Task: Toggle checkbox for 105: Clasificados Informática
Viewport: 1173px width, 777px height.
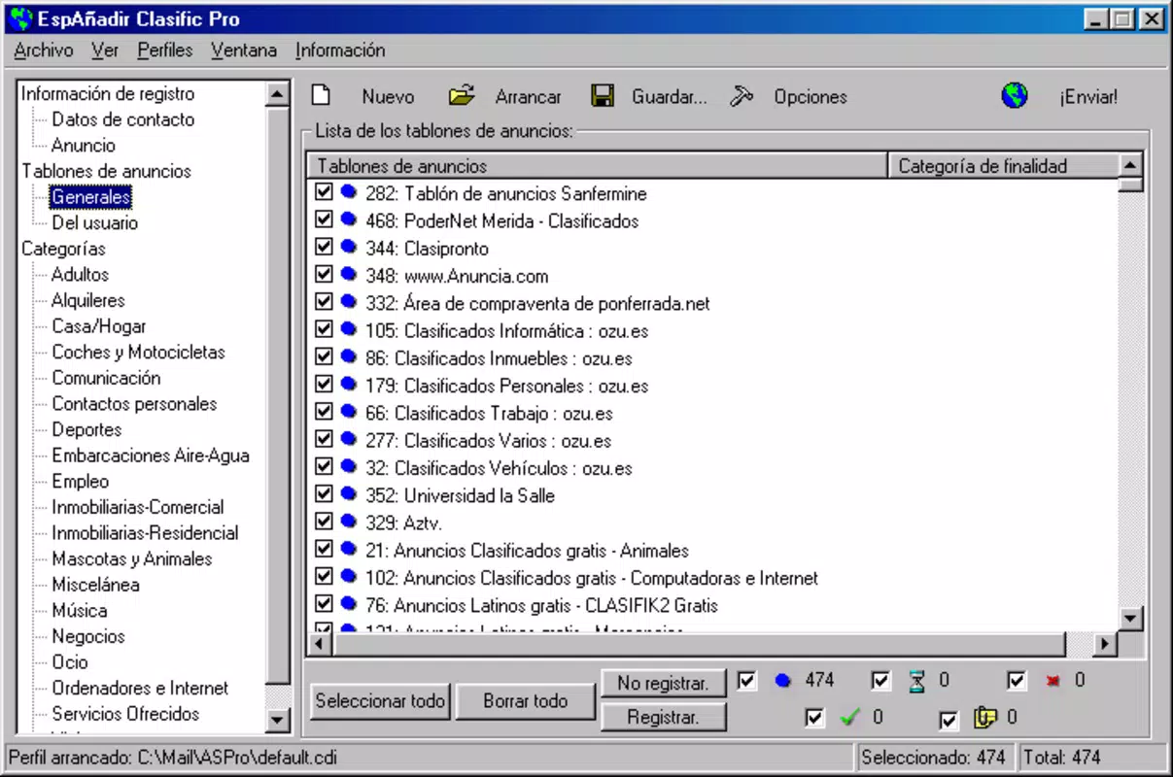Action: click(x=325, y=329)
